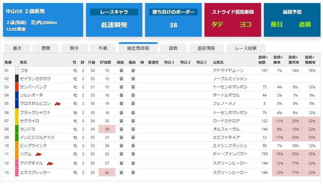
Task: Click the horse name コモ
Action: pyautogui.click(x=24, y=71)
